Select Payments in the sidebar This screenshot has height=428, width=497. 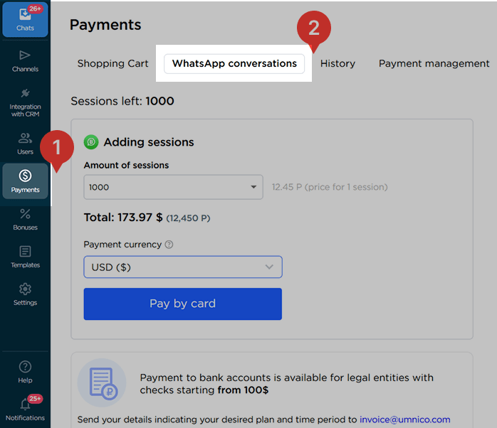pos(25,181)
